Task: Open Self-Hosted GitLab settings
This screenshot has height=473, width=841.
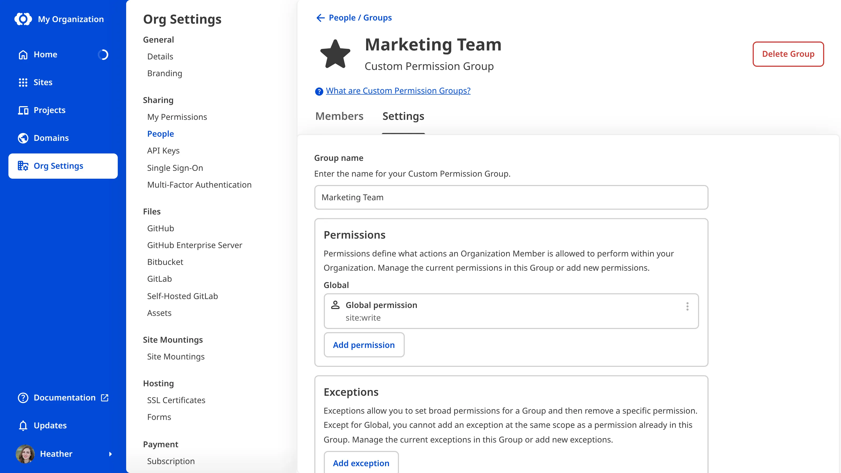Action: [x=182, y=296]
